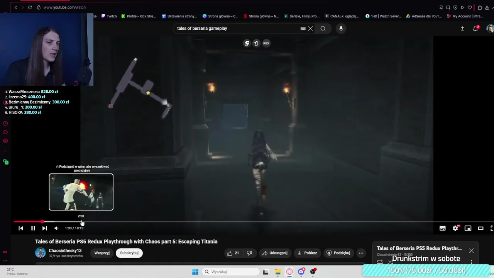
Task: Click the YouTube search field
Action: [237, 28]
